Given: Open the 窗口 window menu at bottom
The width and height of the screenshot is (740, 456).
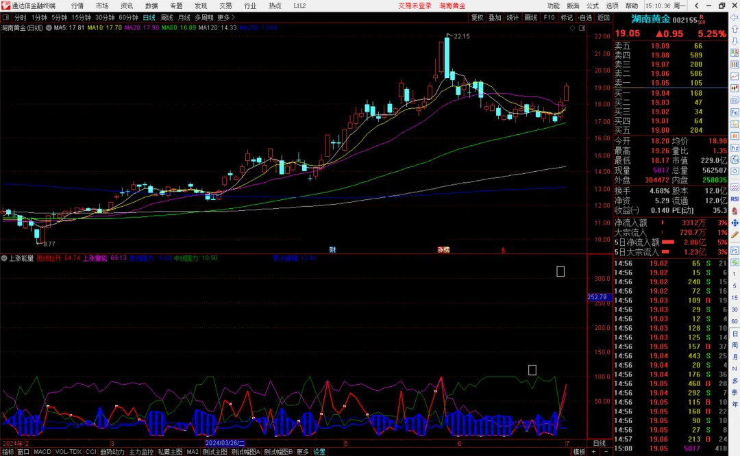Looking at the screenshot, I should pyautogui.click(x=23, y=452).
